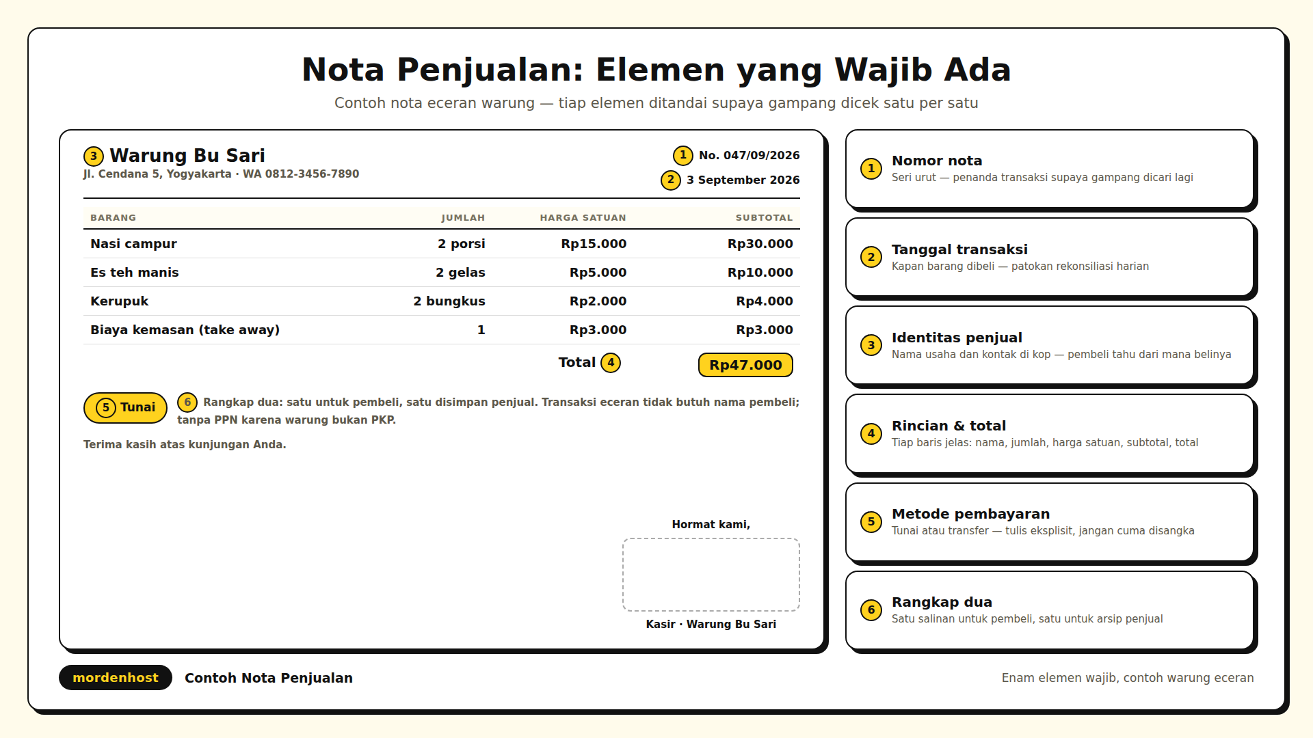Click the Rp30.000 subtotal cell
The width and height of the screenshot is (1313, 738).
coord(760,244)
